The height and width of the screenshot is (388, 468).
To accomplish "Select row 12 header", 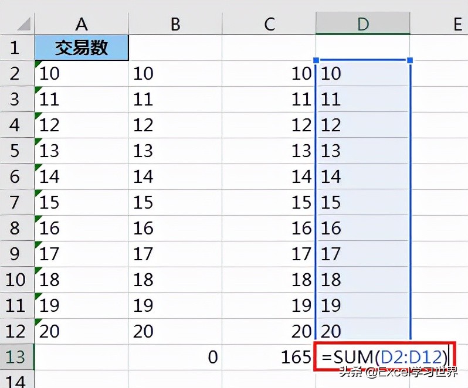I will [x=17, y=331].
